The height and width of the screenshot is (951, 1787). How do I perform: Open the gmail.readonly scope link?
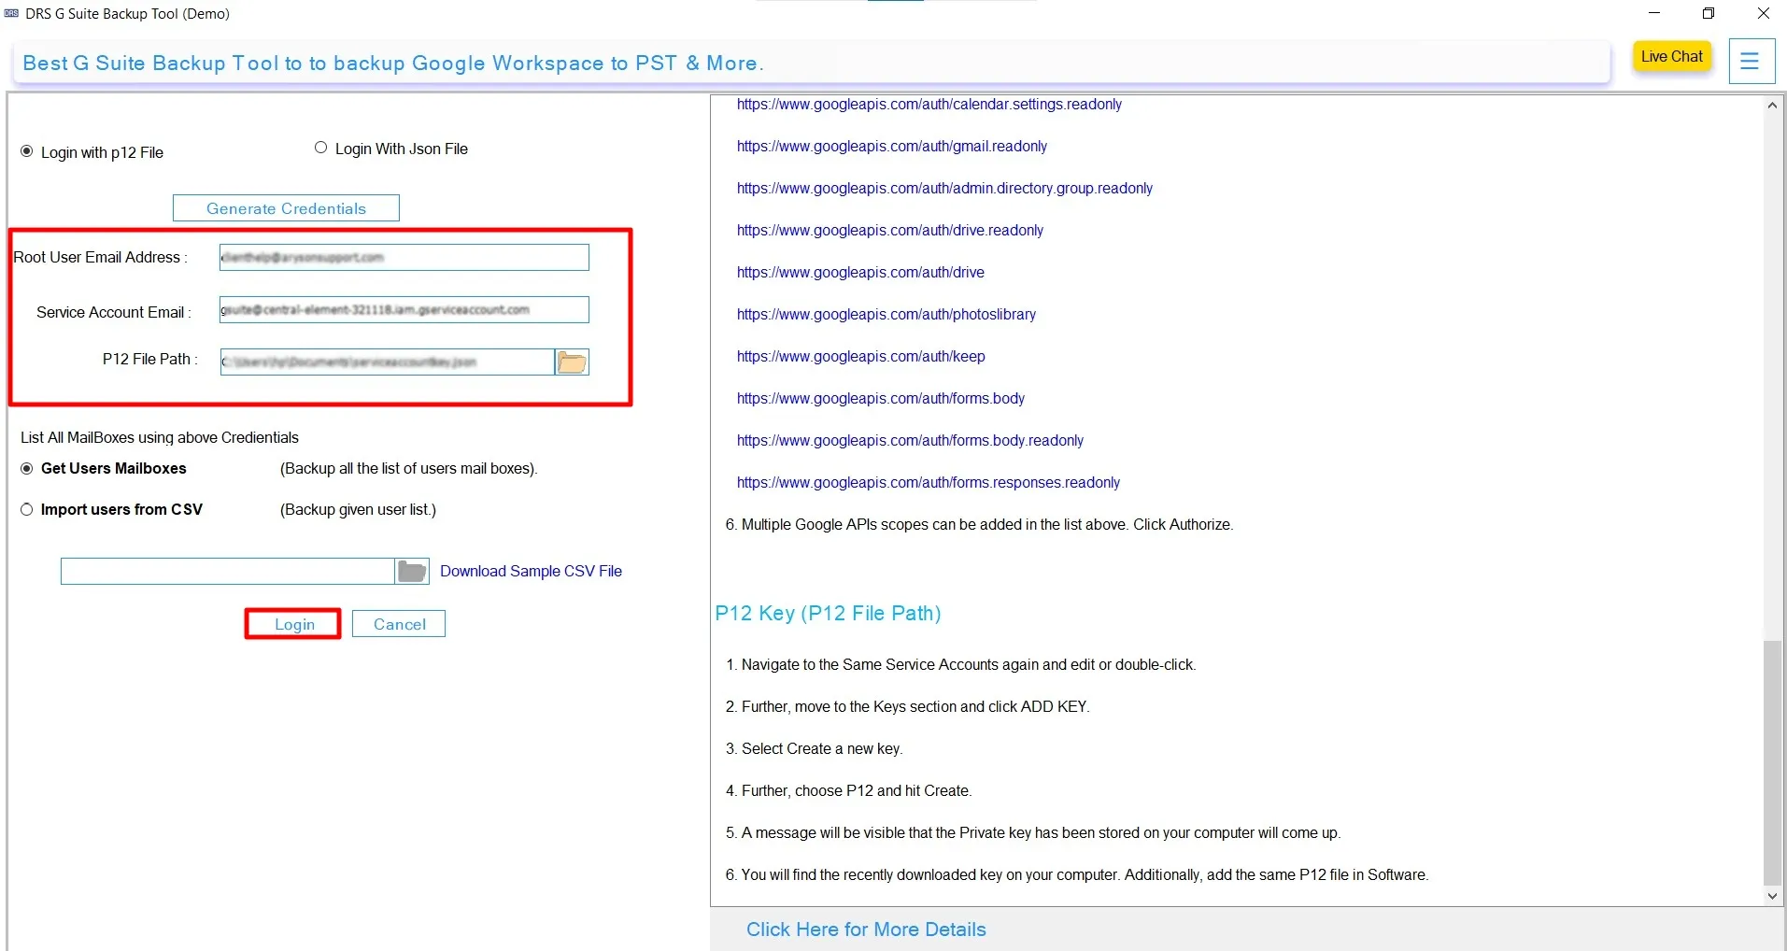point(892,147)
